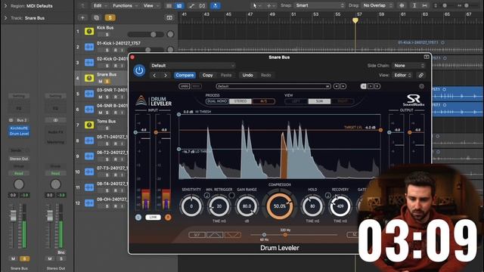Click the duplicate track icon
This screenshot has width=484, height=272.
point(96,18)
